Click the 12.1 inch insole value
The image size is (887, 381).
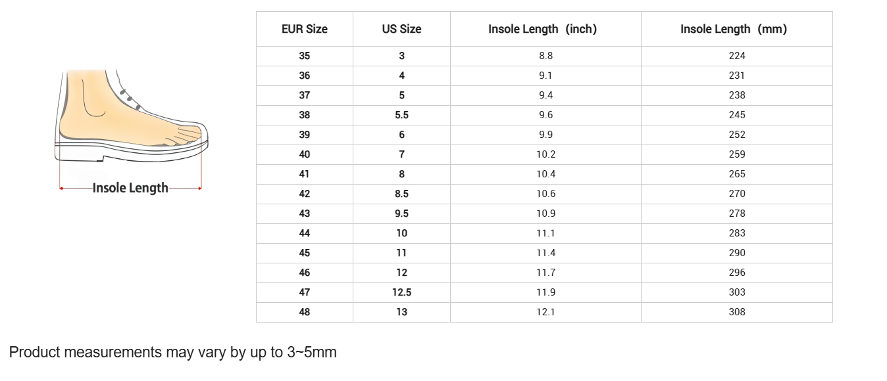(545, 312)
